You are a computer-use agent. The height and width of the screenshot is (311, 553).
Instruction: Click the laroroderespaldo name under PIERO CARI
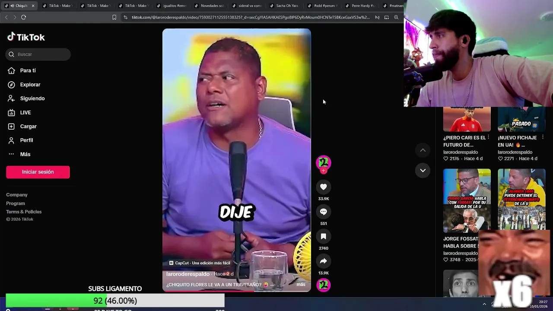click(461, 152)
